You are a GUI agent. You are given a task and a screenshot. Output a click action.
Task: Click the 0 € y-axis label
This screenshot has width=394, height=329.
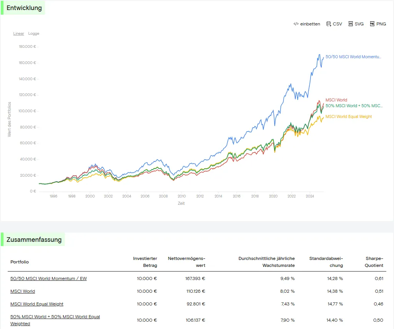click(x=33, y=191)
